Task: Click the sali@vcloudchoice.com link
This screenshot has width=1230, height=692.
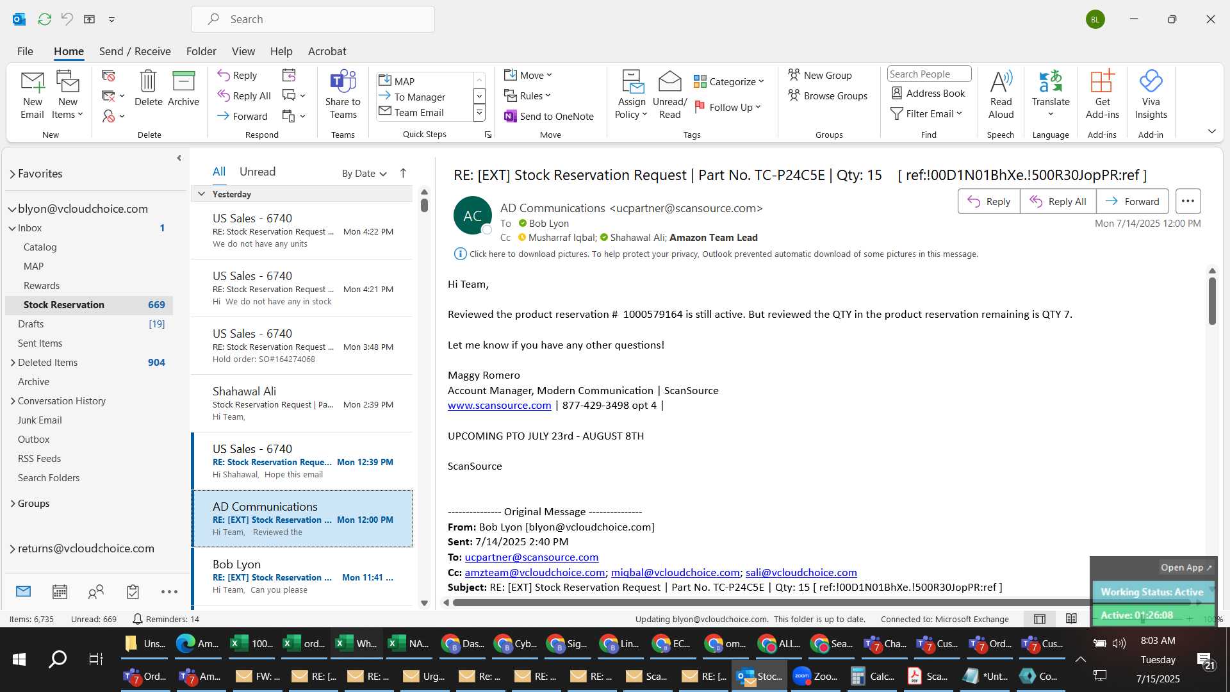Action: 801,573
